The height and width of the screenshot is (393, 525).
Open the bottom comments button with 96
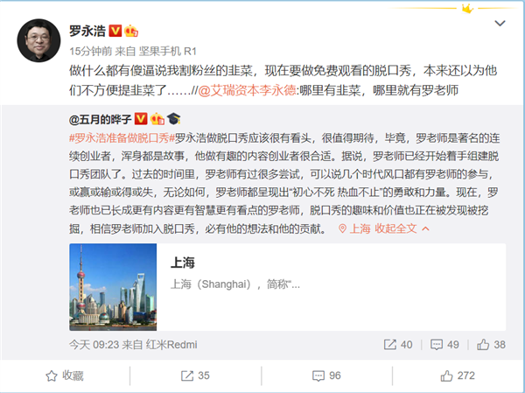326,375
